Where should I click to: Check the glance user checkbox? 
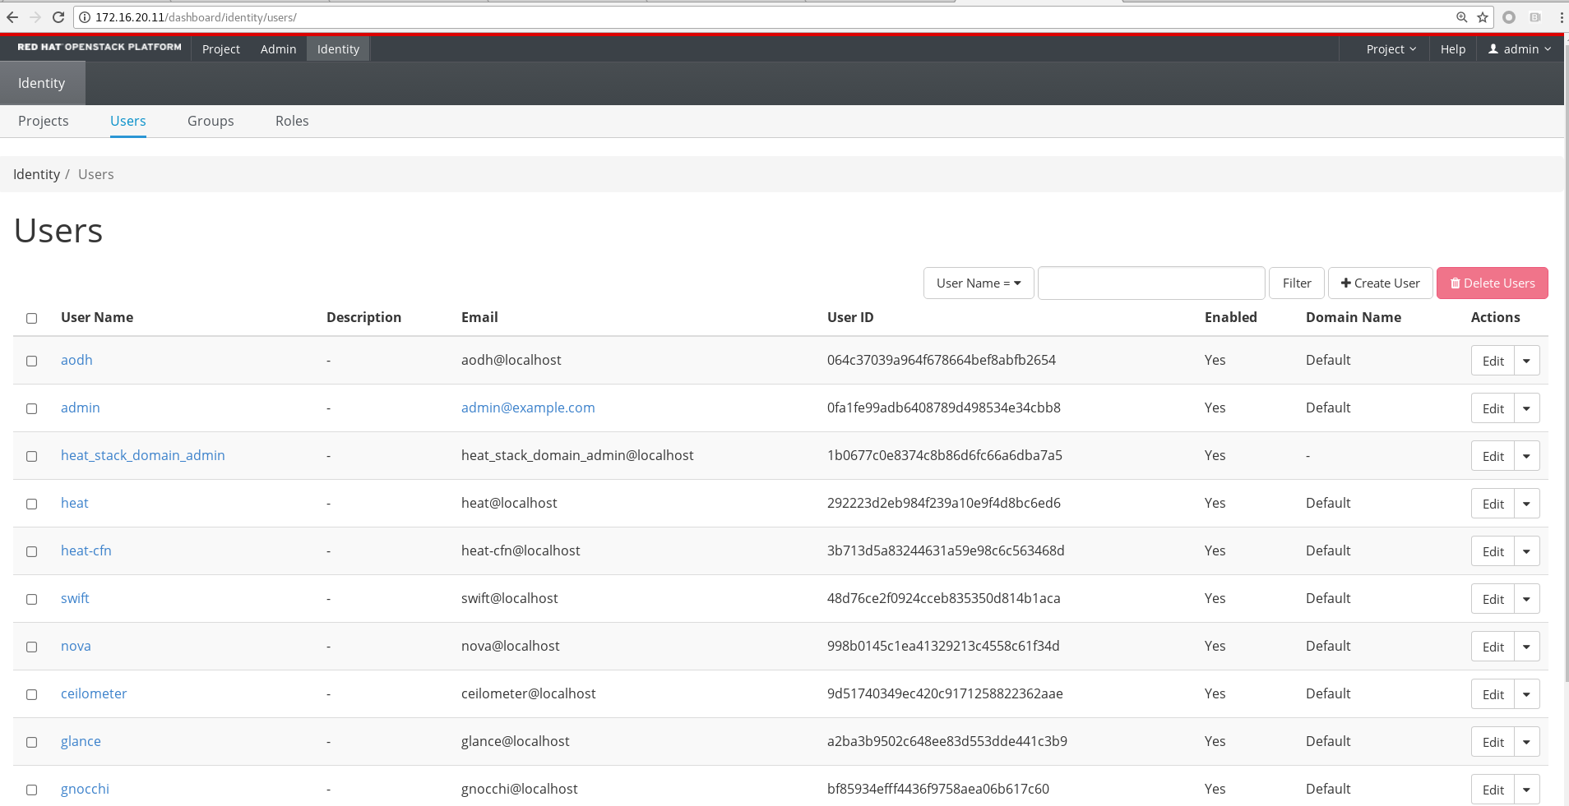pos(31,742)
